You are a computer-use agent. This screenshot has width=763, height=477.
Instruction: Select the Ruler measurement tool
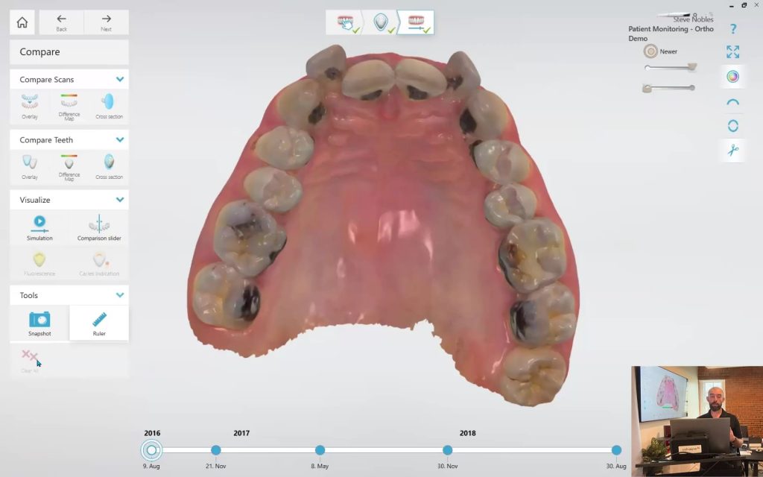pos(98,322)
